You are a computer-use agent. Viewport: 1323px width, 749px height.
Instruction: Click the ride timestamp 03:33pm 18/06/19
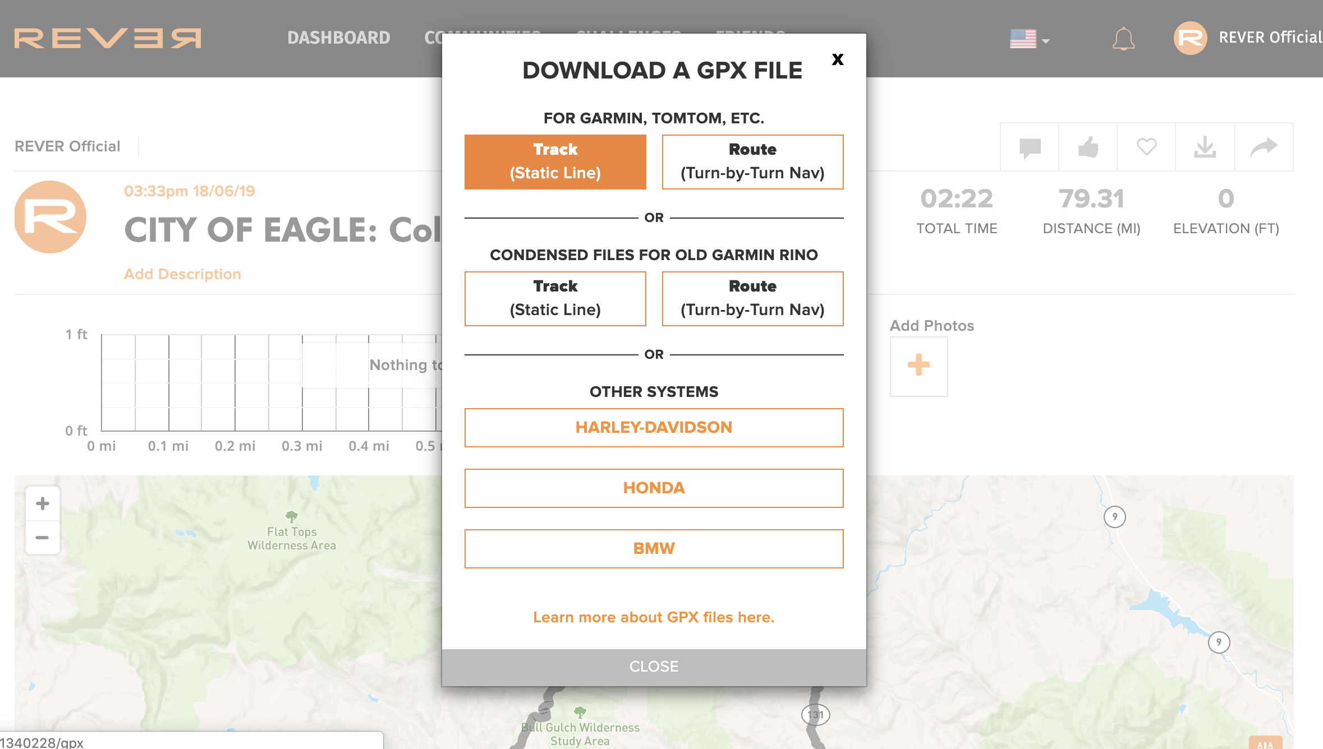[x=190, y=191]
